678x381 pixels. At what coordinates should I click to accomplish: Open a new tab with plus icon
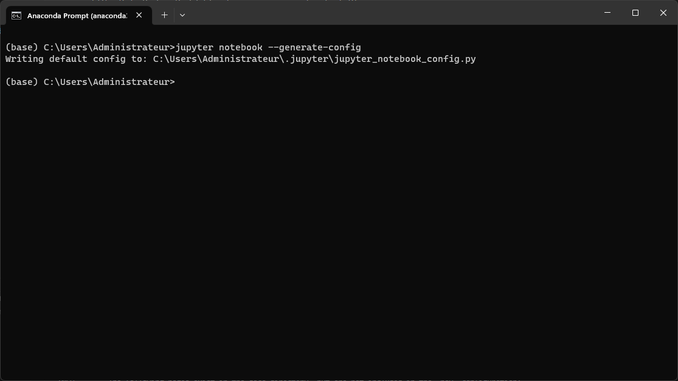tap(164, 15)
